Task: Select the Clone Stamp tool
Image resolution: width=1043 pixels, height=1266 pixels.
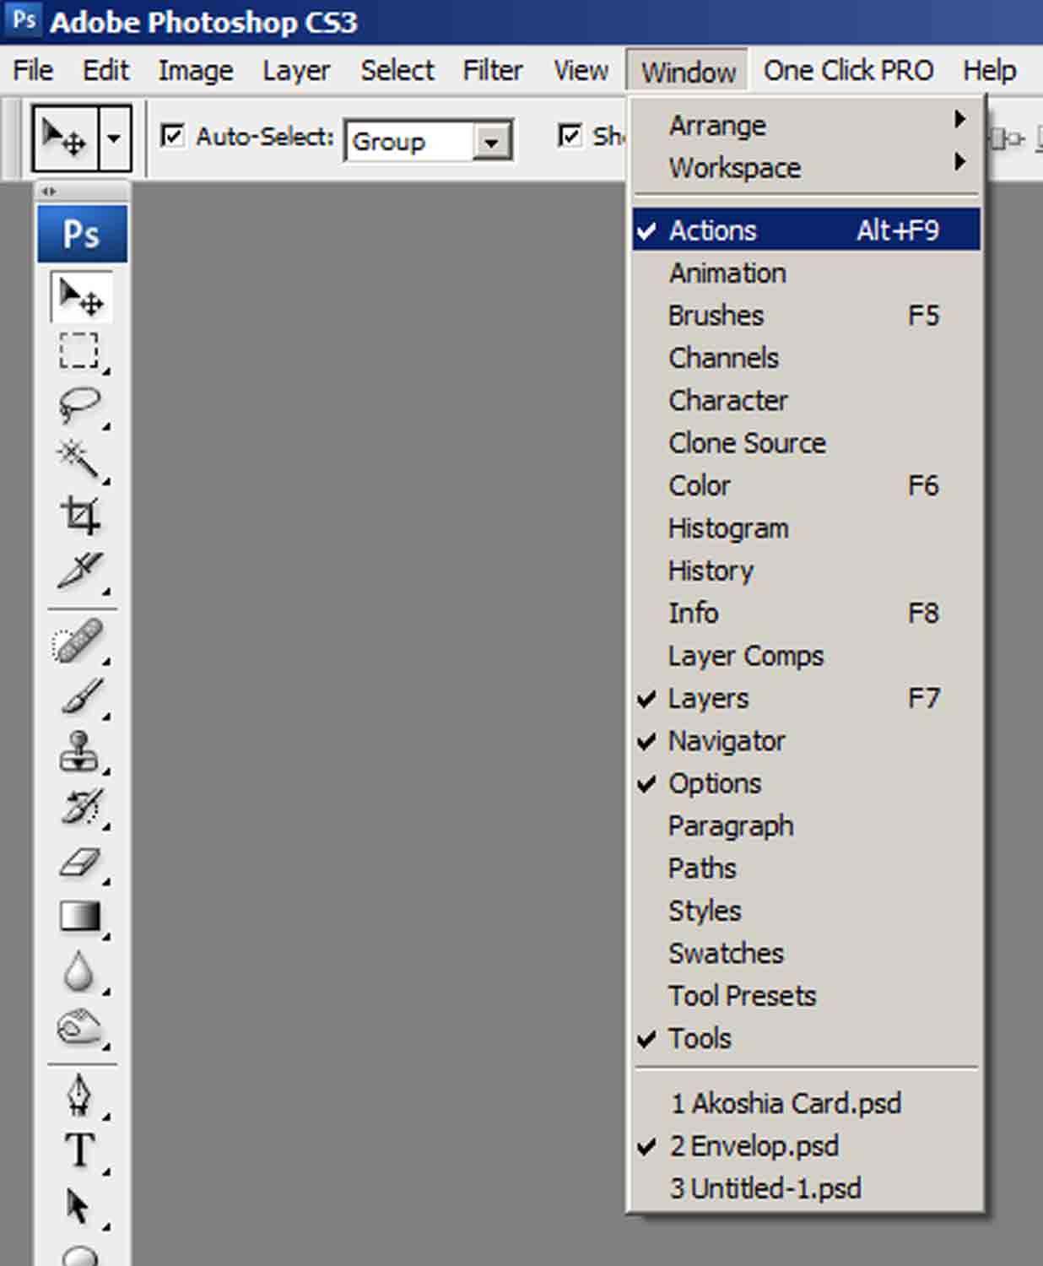Action: (80, 751)
